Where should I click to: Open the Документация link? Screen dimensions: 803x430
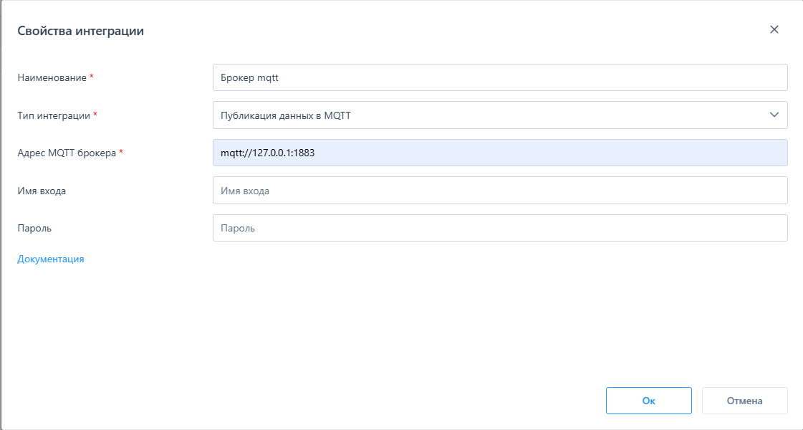(x=51, y=259)
